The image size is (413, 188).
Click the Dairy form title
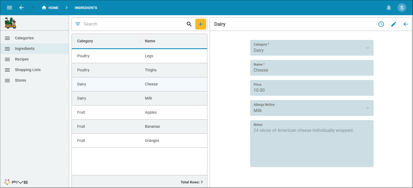pos(220,24)
